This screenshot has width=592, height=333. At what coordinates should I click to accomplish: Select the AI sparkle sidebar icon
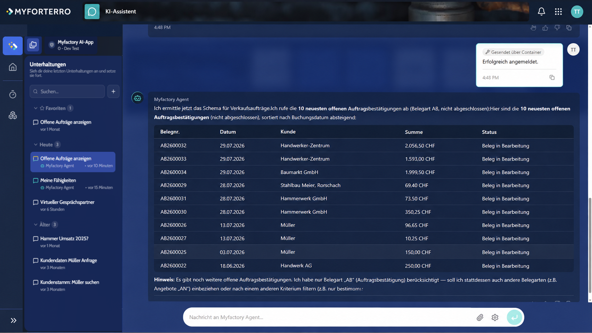(13, 46)
